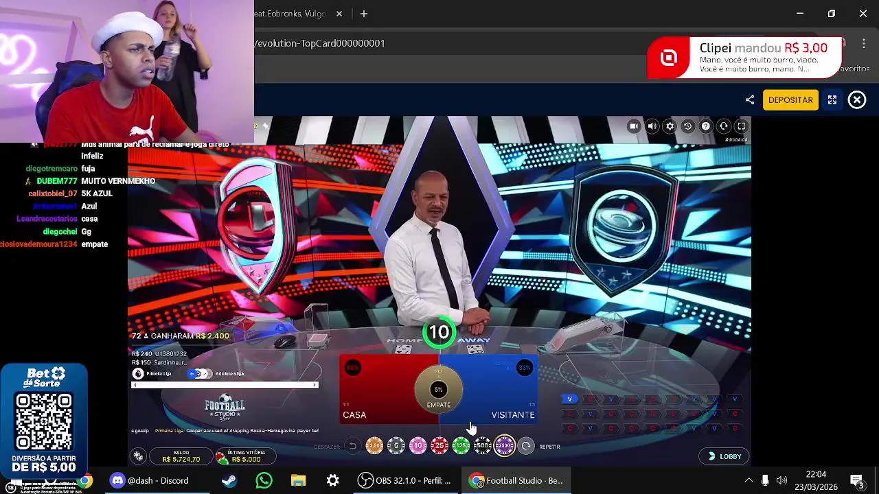Viewport: 879px width, 494px height.
Task: Open the notification center icon
Action: pyautogui.click(x=857, y=480)
